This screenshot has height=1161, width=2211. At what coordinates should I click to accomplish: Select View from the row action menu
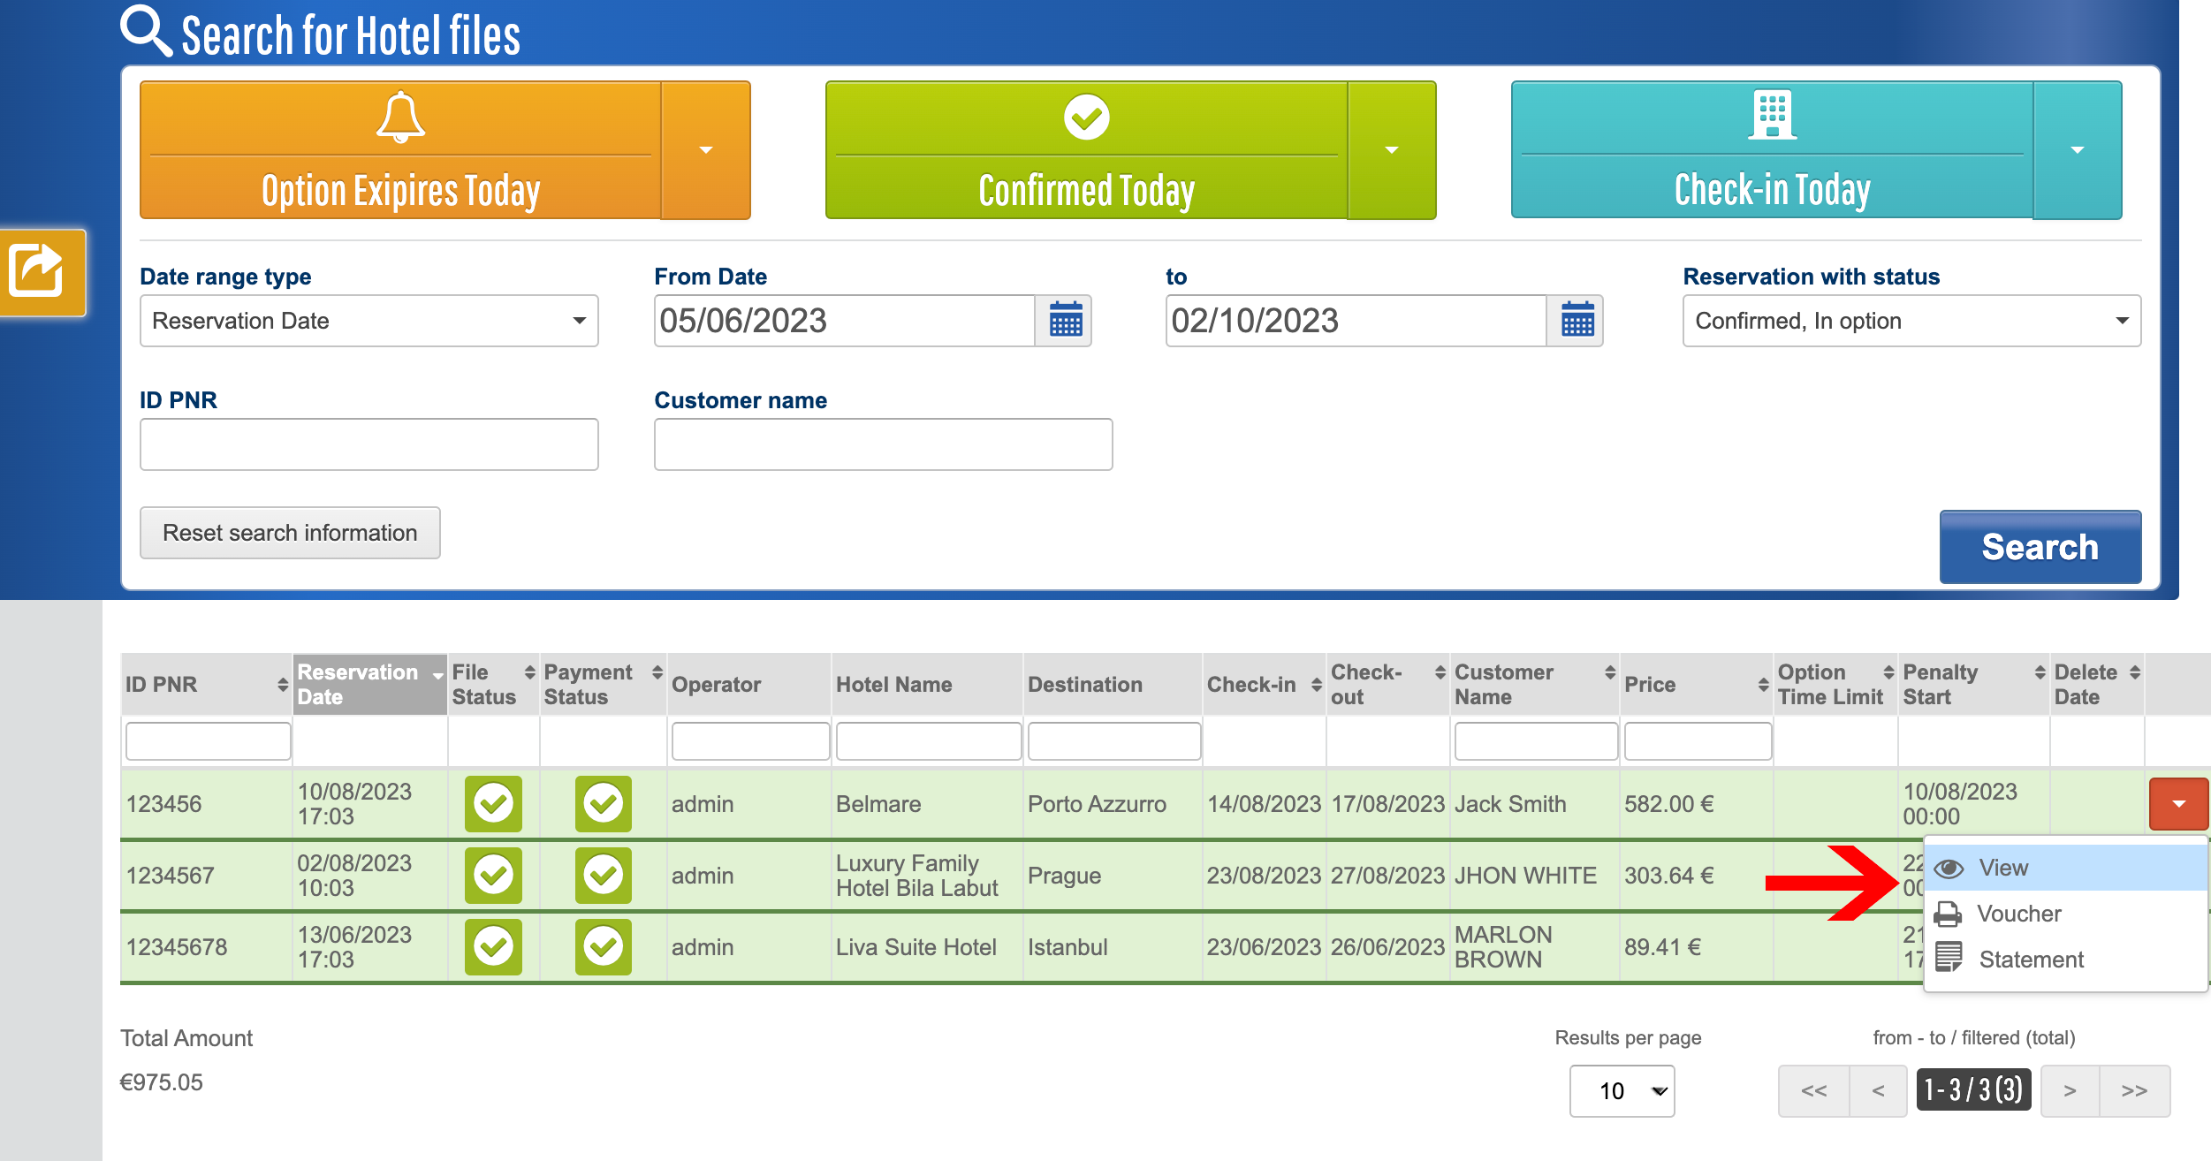(2002, 868)
